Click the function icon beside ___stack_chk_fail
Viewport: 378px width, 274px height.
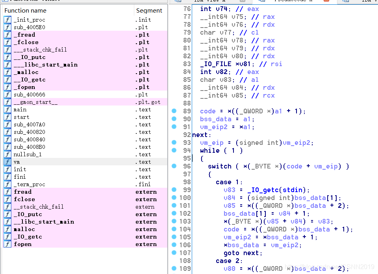[7, 50]
